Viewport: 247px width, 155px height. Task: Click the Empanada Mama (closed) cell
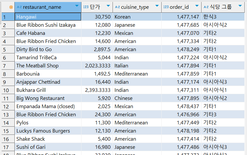click(48, 106)
